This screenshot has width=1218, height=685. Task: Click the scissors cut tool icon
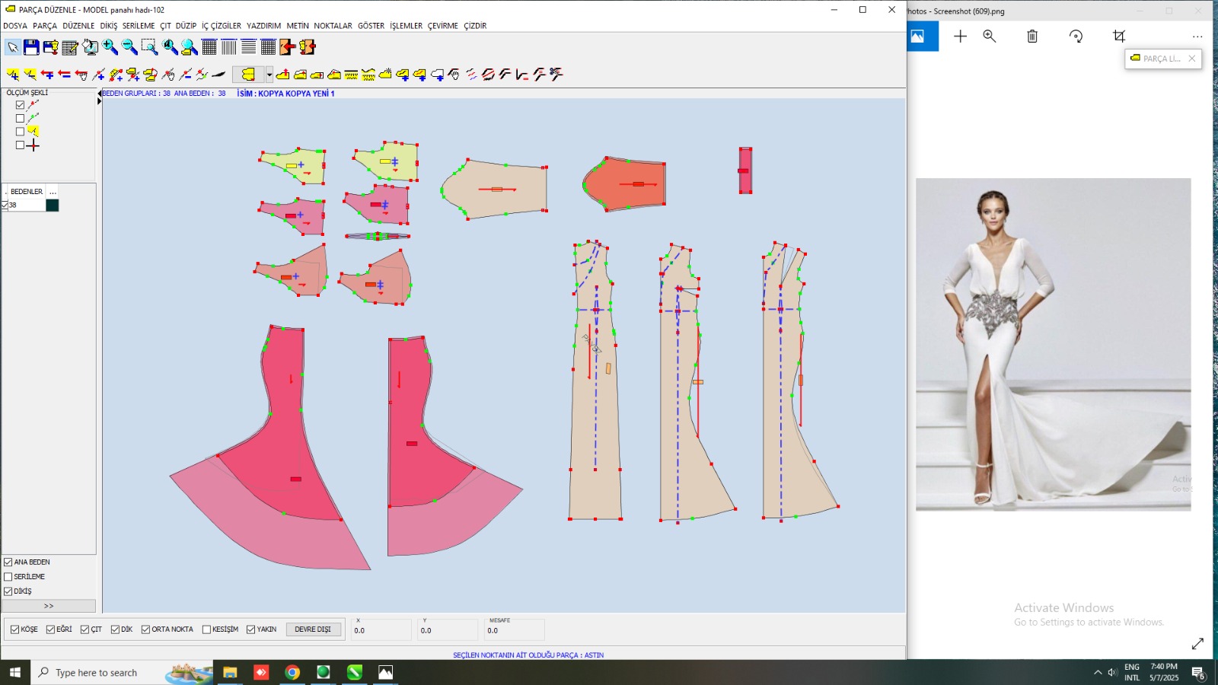(x=556, y=74)
